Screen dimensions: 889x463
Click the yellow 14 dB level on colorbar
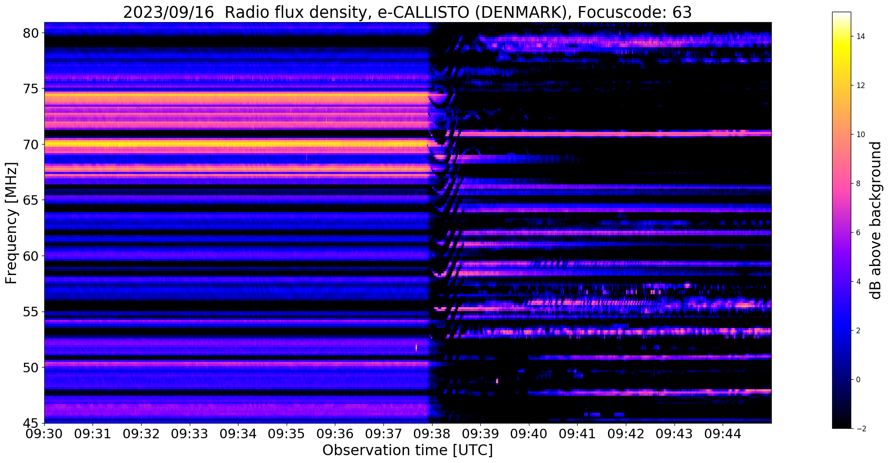point(841,36)
